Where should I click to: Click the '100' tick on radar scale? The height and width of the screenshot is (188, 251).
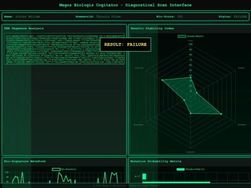pyautogui.click(x=191, y=44)
